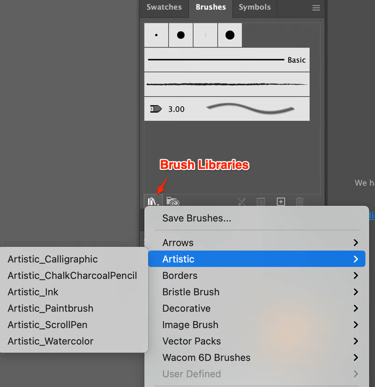Switch to the Symbols tab
Image resolution: width=375 pixels, height=387 pixels.
tap(255, 8)
